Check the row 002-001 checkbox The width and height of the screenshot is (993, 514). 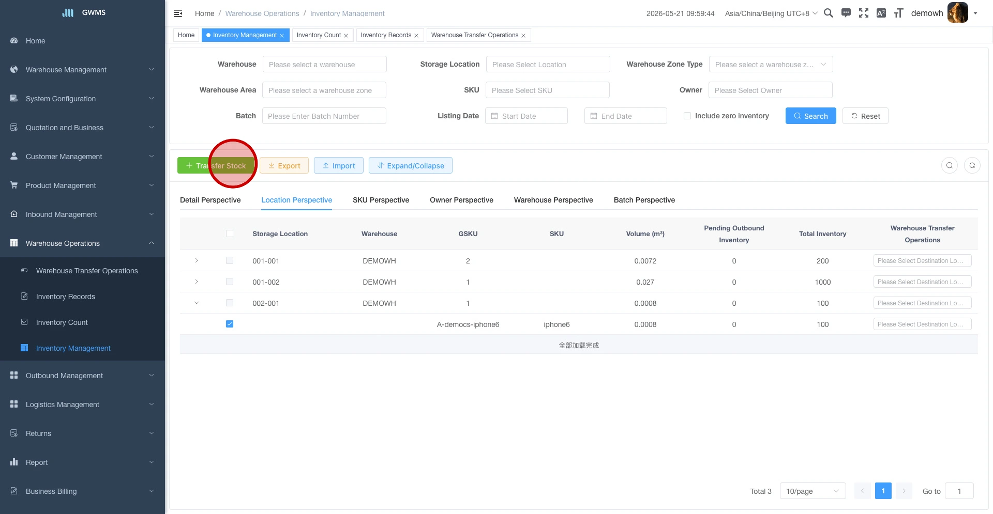(230, 303)
